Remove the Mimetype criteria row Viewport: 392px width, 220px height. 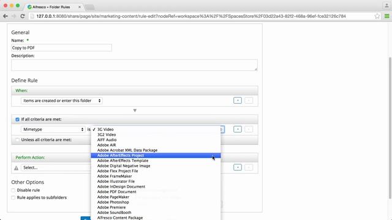pyautogui.click(x=249, y=129)
